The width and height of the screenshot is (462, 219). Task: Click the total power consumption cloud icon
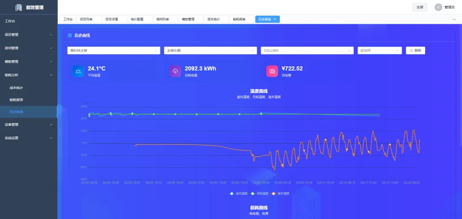click(175, 71)
